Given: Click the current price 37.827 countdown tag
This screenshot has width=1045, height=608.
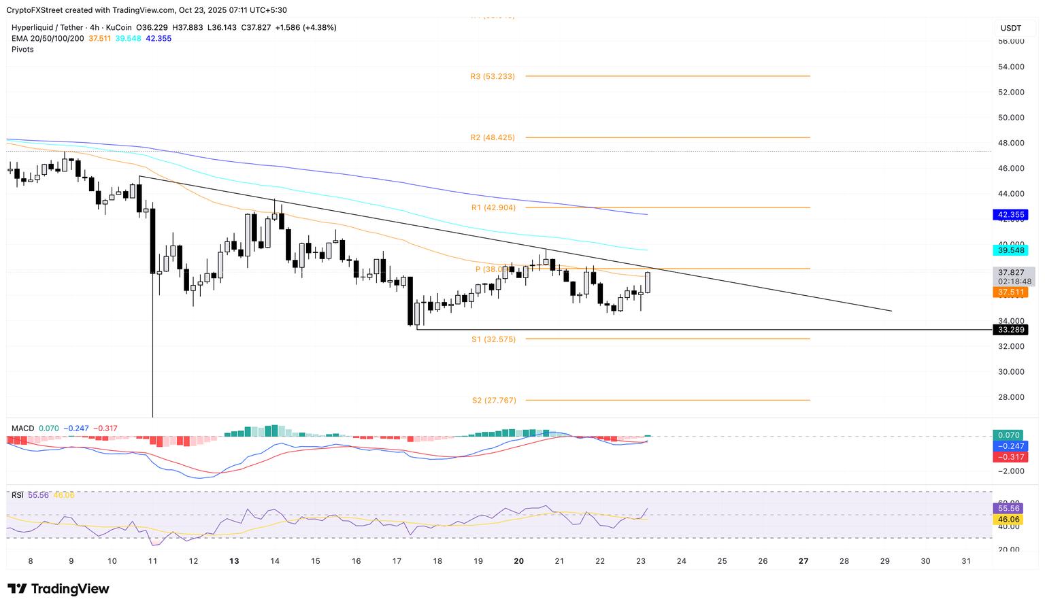Looking at the screenshot, I should (x=1014, y=276).
